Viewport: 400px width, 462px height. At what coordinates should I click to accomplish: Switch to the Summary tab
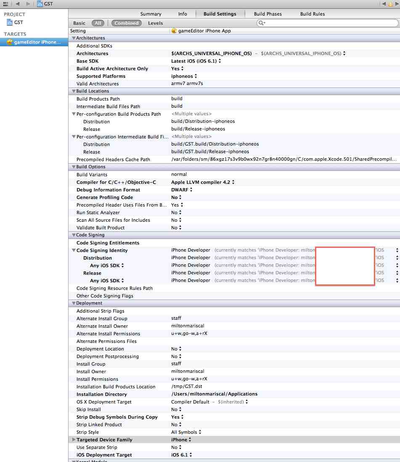click(x=151, y=14)
